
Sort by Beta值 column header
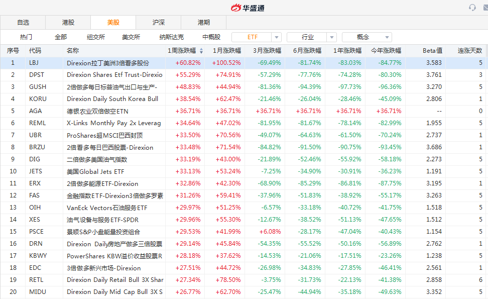point(432,51)
